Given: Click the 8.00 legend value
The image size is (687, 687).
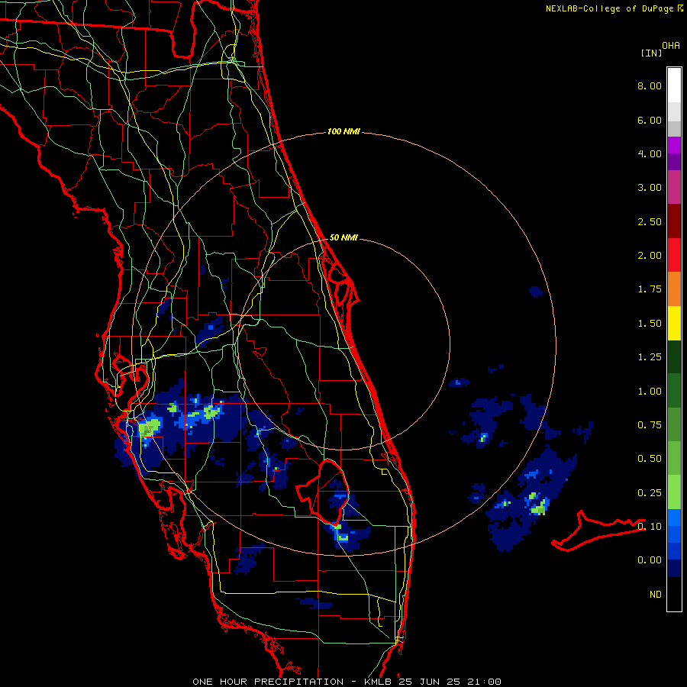Looking at the screenshot, I should coord(650,85).
